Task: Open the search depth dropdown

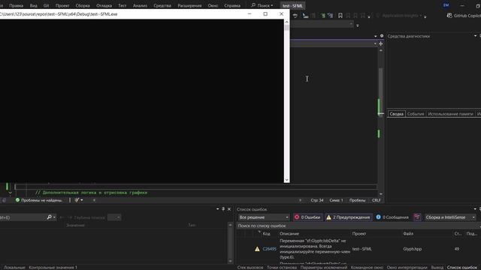Action: coord(114,217)
